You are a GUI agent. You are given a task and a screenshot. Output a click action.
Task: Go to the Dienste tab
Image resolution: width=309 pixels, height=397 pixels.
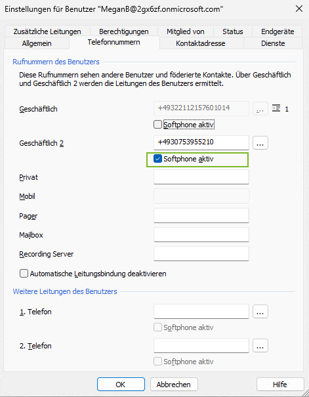point(273,43)
